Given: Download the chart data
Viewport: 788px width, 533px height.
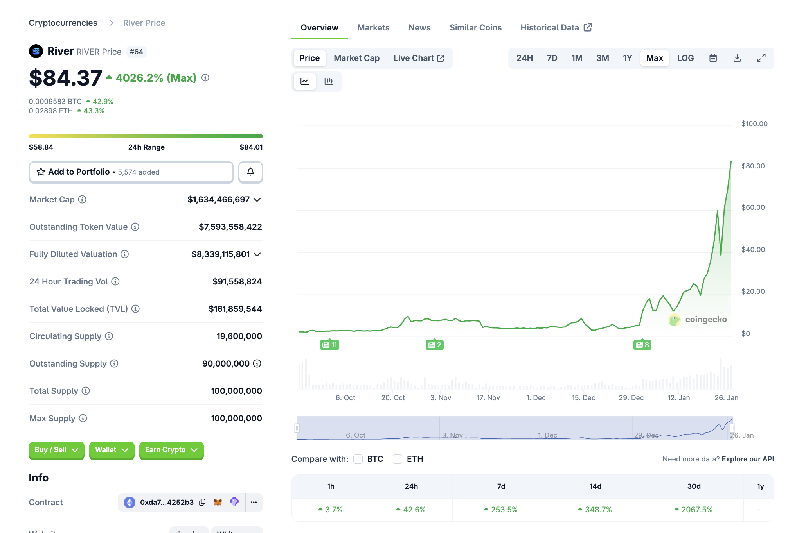Looking at the screenshot, I should pyautogui.click(x=737, y=58).
